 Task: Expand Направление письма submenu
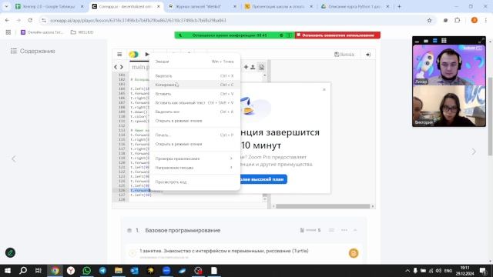click(195, 168)
